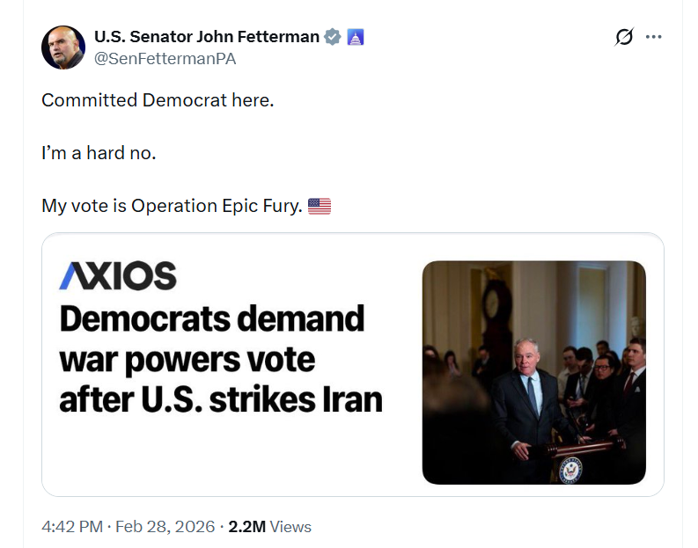Click Senator Fetterman's profile avatar
The image size is (698, 548).
(63, 47)
